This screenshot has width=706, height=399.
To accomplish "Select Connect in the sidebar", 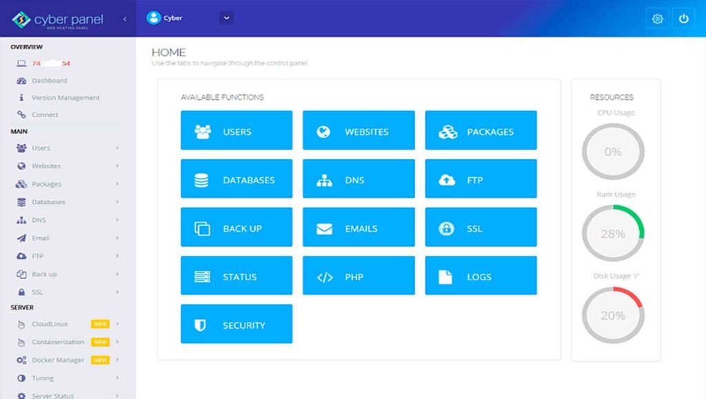I will pos(45,114).
